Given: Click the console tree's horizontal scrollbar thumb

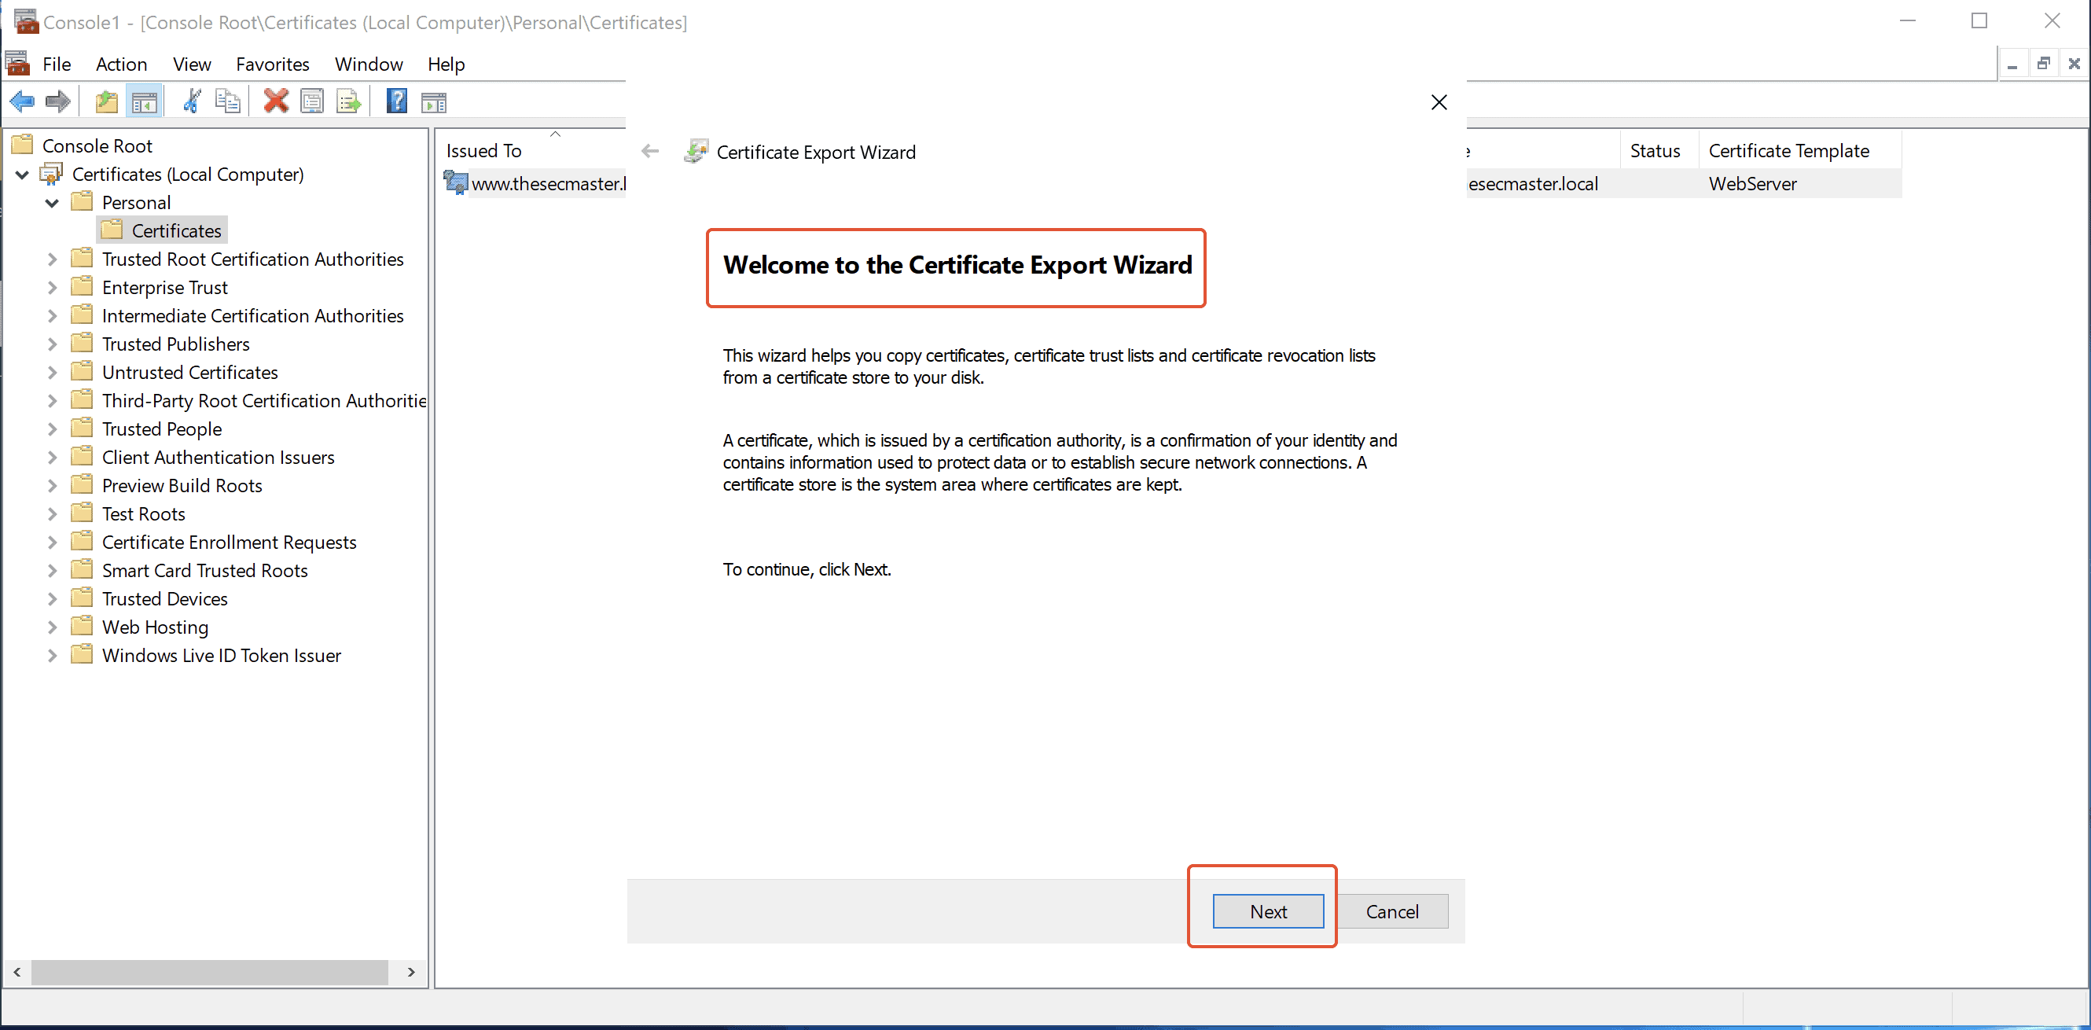Looking at the screenshot, I should point(209,972).
